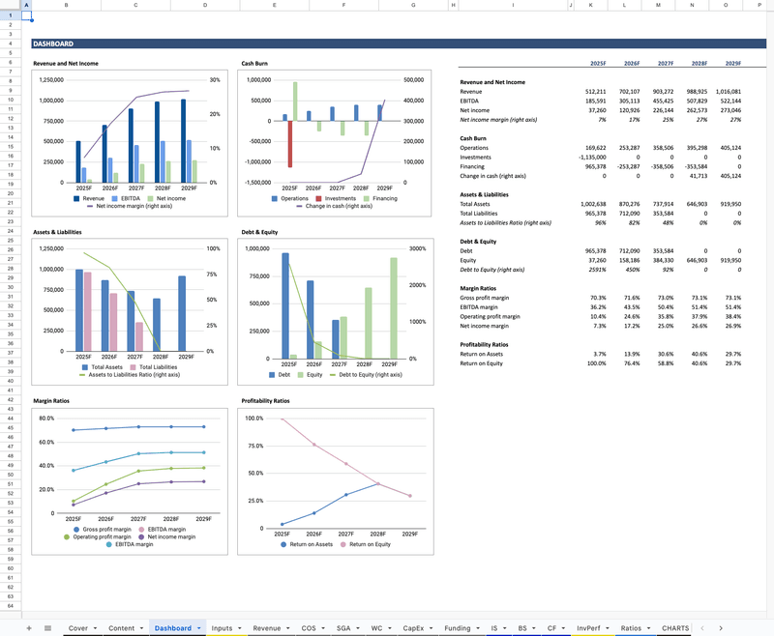Select the Cash Burn chart

tap(334, 135)
